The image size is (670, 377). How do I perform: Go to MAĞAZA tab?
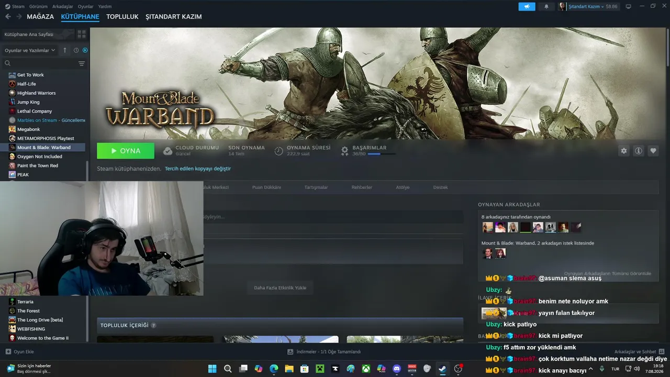[40, 17]
